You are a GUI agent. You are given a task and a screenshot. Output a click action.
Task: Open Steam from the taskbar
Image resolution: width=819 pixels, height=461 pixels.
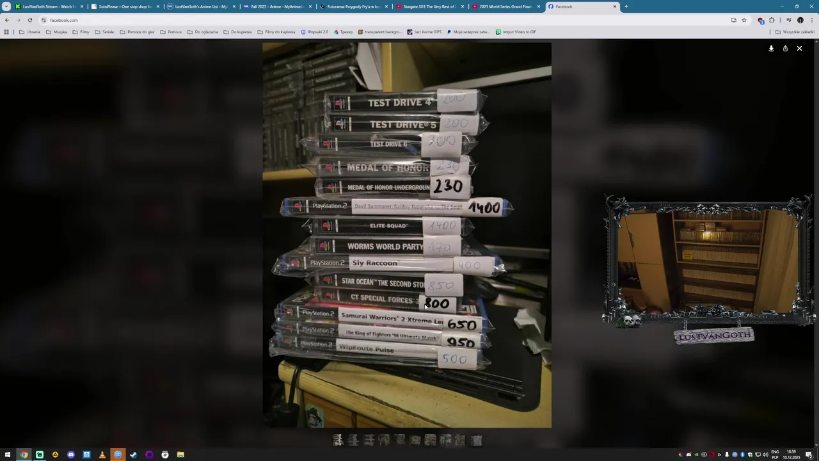pos(133,455)
